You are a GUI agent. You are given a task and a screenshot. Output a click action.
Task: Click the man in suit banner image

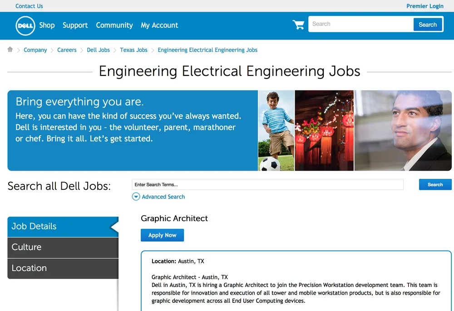tap(403, 131)
